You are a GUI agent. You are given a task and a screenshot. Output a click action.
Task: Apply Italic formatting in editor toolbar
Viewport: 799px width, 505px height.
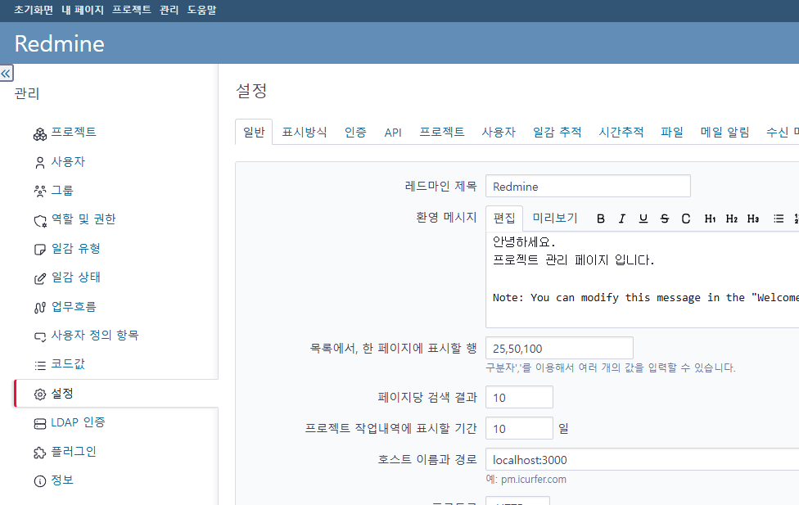click(x=622, y=219)
